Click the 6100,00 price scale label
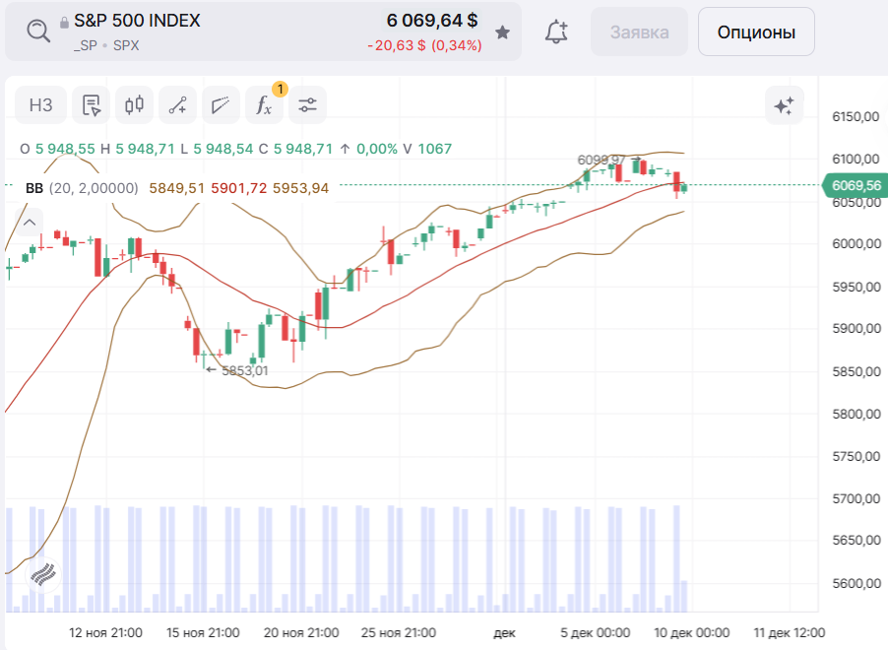The height and width of the screenshot is (650, 888). [856, 159]
